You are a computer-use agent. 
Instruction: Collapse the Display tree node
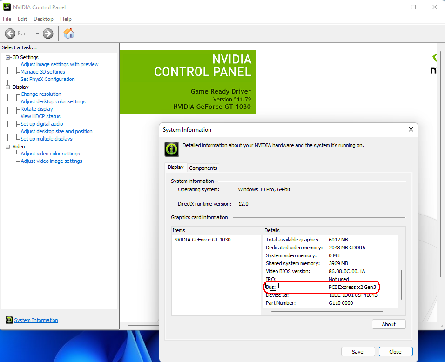(x=7, y=87)
